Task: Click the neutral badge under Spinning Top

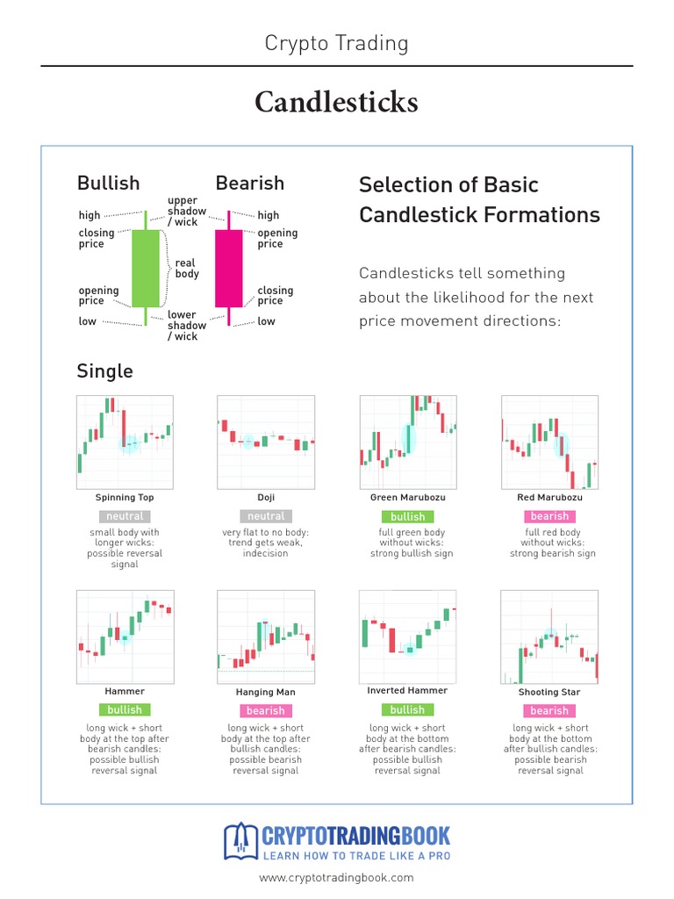Action: (125, 516)
